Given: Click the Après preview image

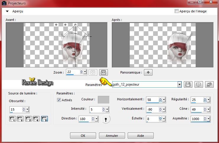Looking at the screenshot, I should [163, 45].
